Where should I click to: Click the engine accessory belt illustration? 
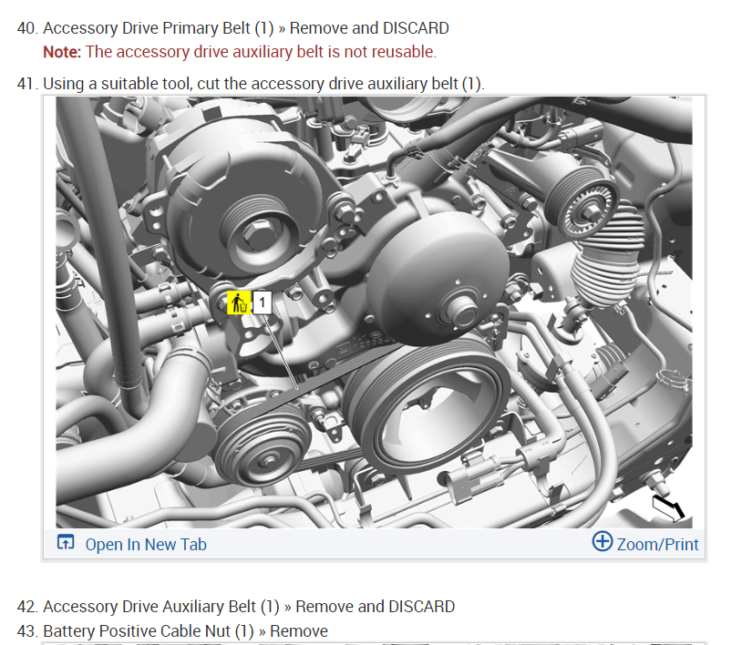(x=374, y=312)
